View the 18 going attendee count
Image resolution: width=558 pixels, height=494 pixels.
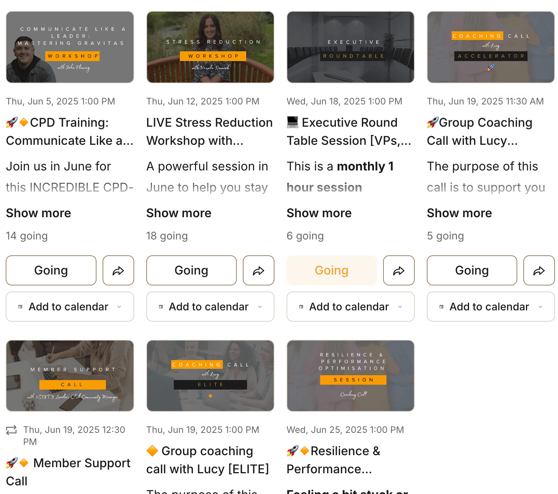167,236
